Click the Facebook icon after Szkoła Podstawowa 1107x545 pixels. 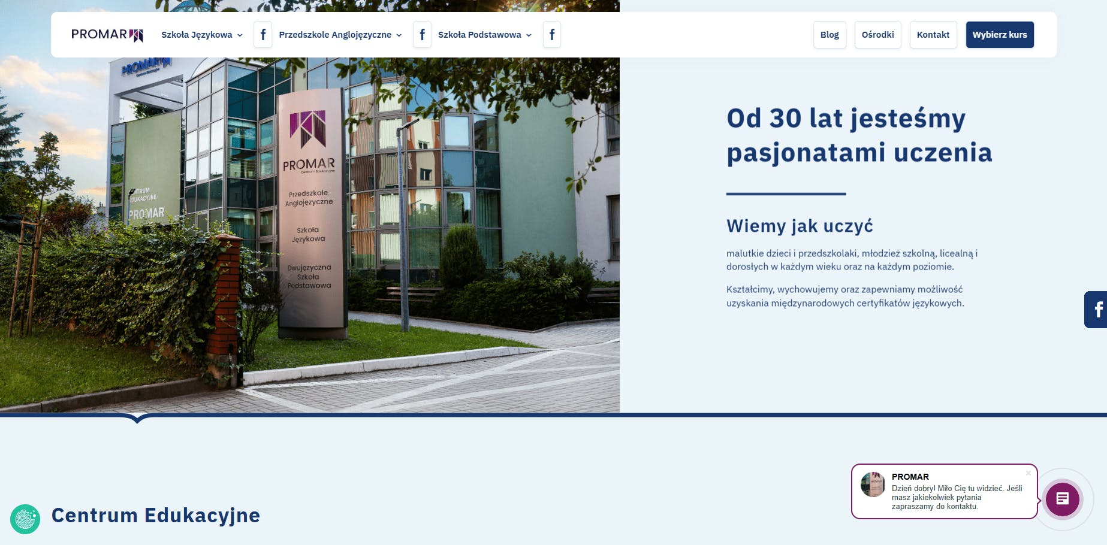pyautogui.click(x=551, y=35)
